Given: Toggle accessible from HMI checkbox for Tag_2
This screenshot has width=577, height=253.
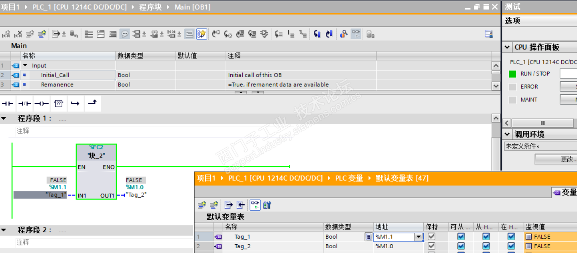Looking at the screenshot, I should [x=461, y=246].
